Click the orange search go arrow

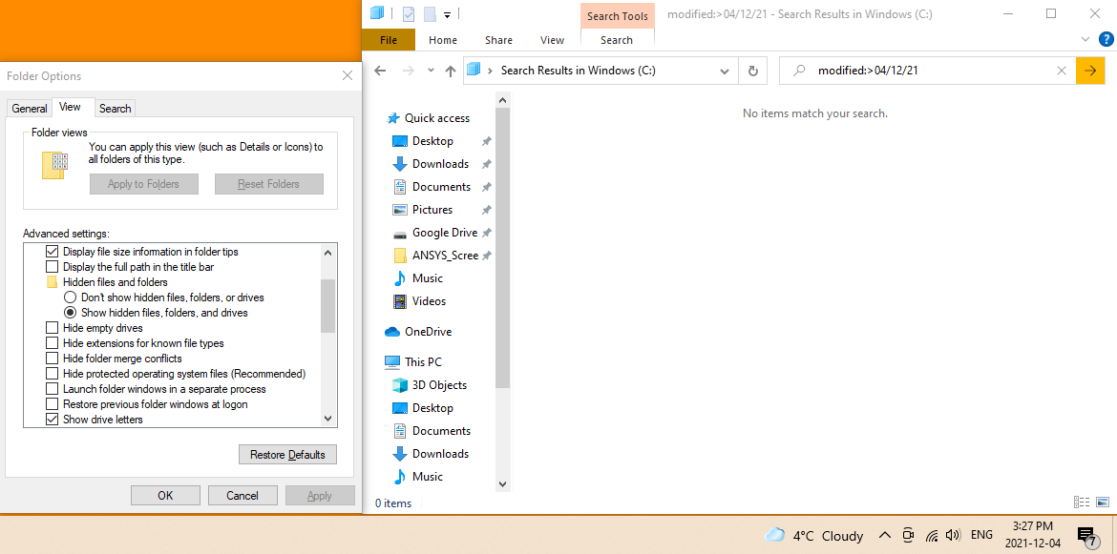(1090, 71)
